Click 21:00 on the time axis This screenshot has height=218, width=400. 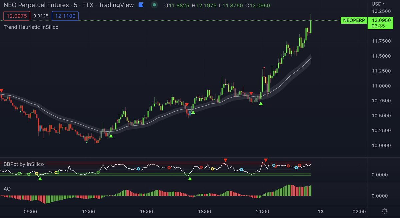click(262, 212)
